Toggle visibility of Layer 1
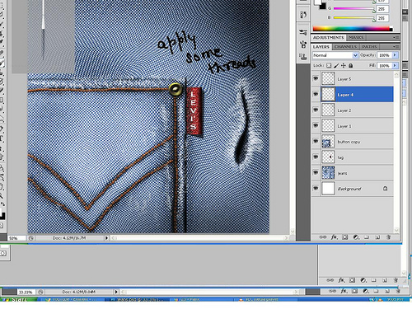 click(316, 125)
